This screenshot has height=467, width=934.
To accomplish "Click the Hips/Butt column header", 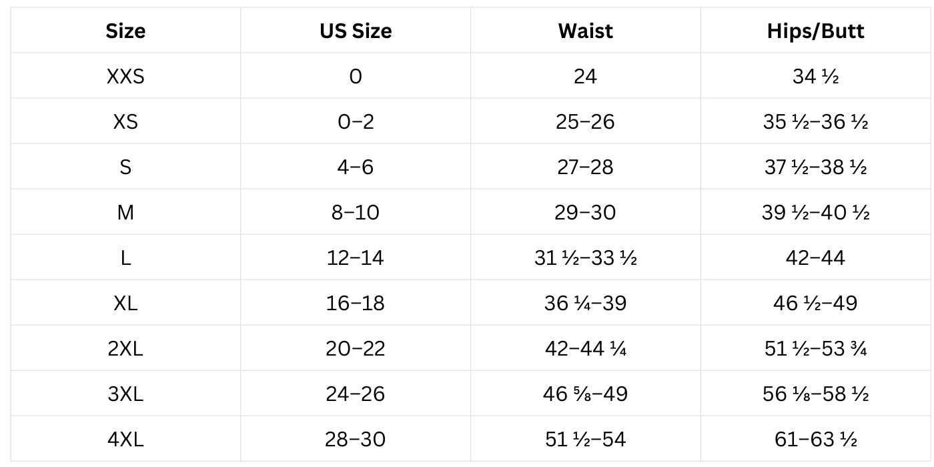I will tap(816, 31).
